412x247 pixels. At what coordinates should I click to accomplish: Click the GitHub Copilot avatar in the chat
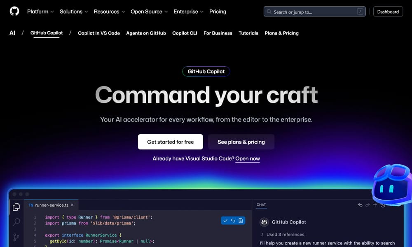264,222
